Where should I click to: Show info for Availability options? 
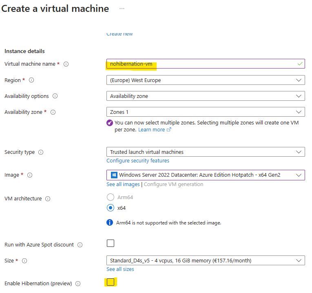click(55, 96)
